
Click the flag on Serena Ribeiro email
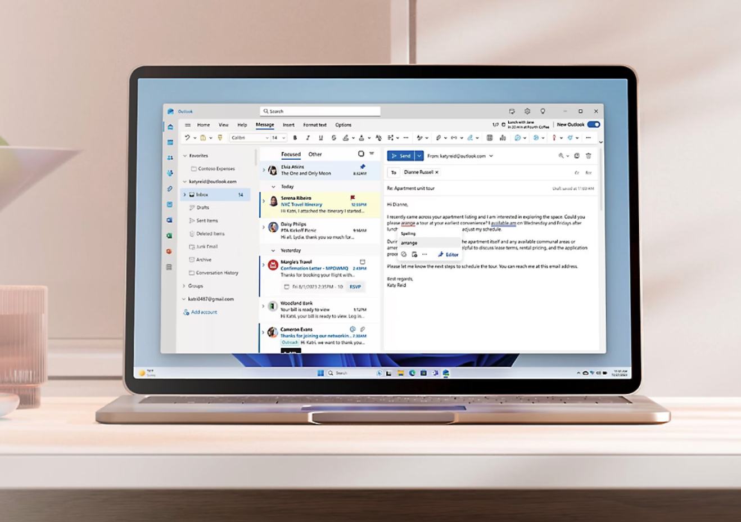click(x=353, y=198)
